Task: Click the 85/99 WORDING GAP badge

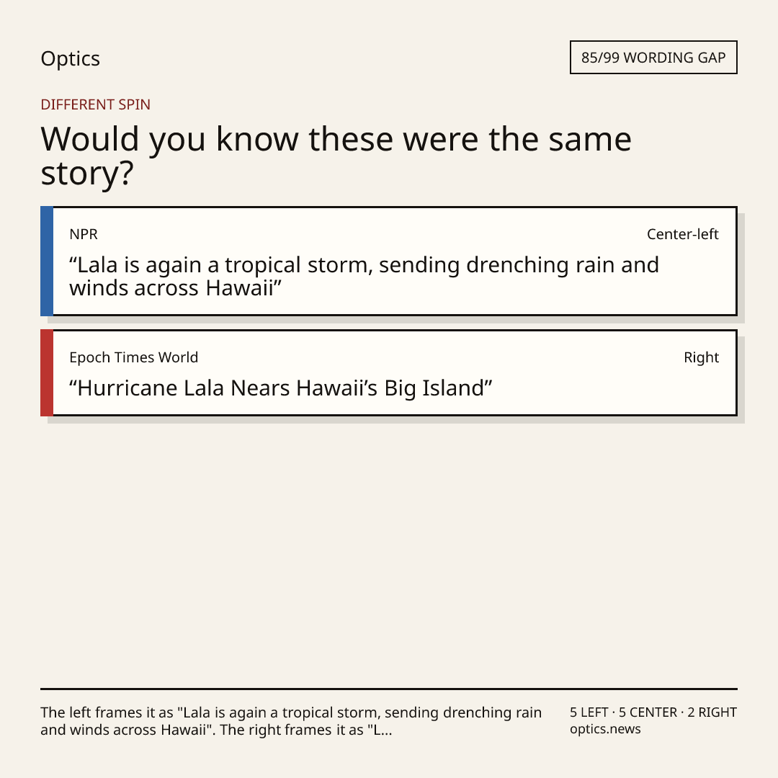Action: [x=653, y=58]
